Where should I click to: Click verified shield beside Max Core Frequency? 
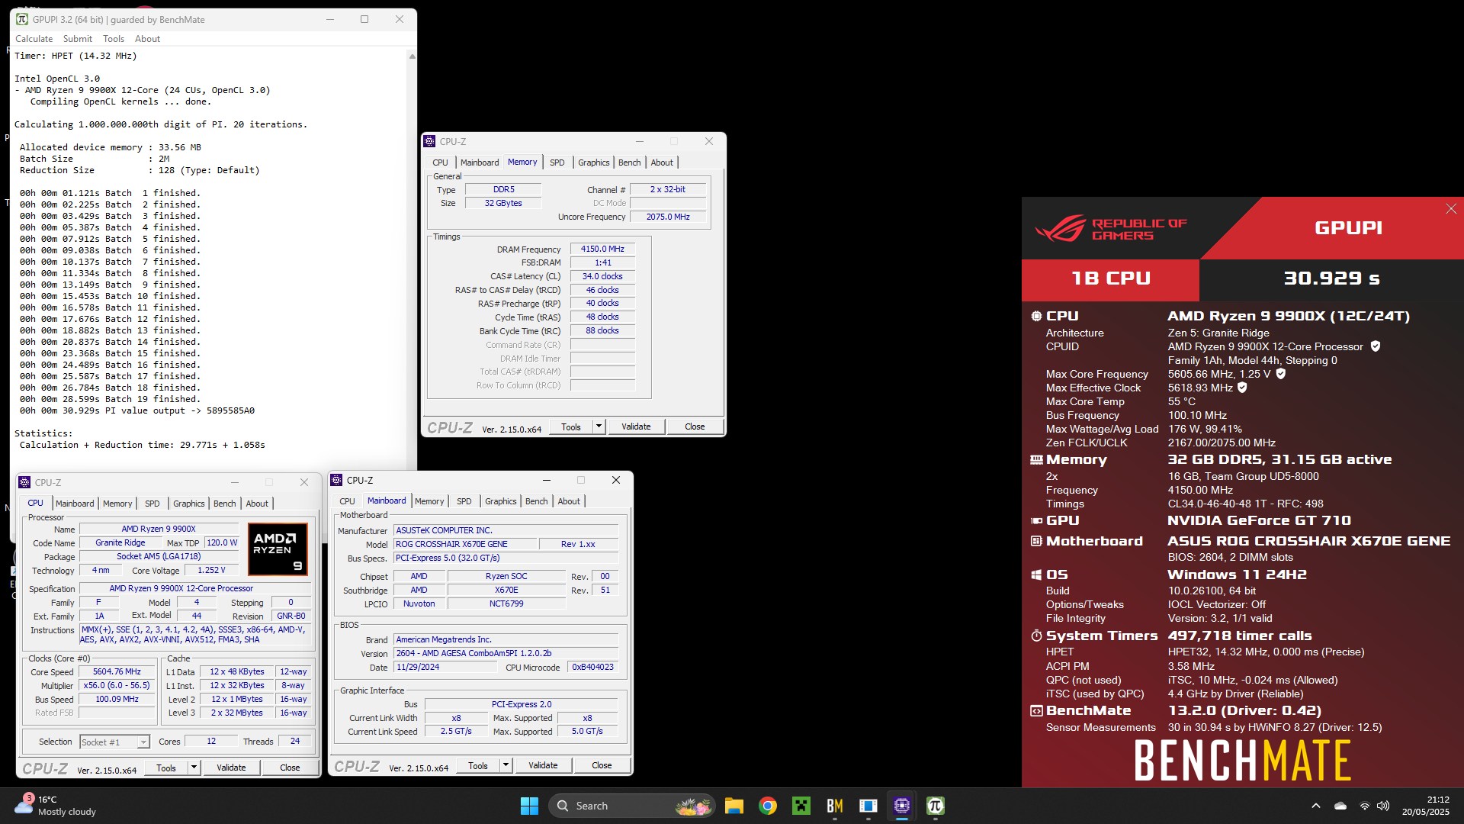click(x=1281, y=374)
